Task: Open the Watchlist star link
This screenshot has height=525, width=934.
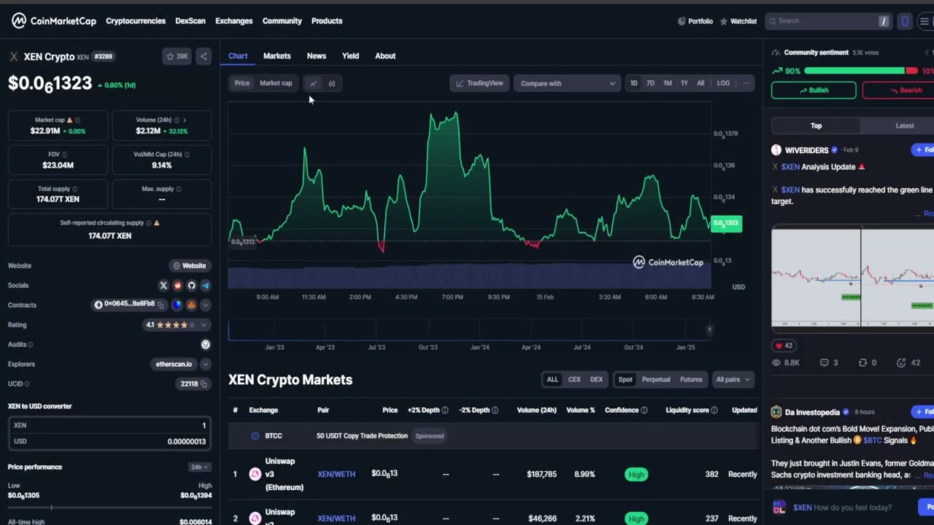Action: 738,21
